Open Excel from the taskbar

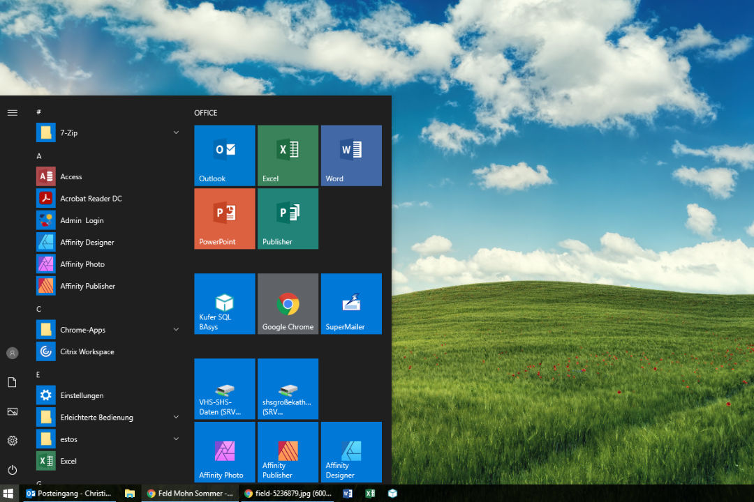(x=370, y=494)
